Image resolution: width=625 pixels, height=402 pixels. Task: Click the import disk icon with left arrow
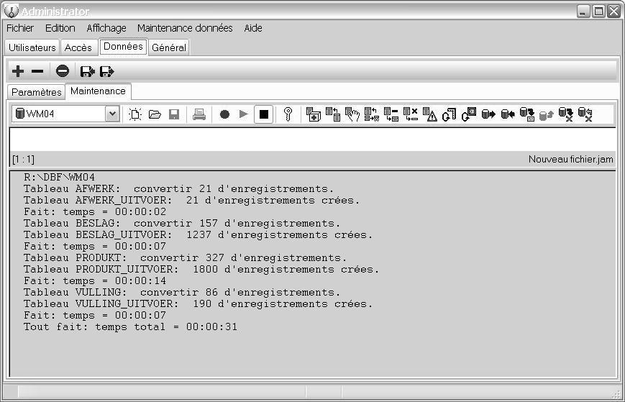[88, 71]
